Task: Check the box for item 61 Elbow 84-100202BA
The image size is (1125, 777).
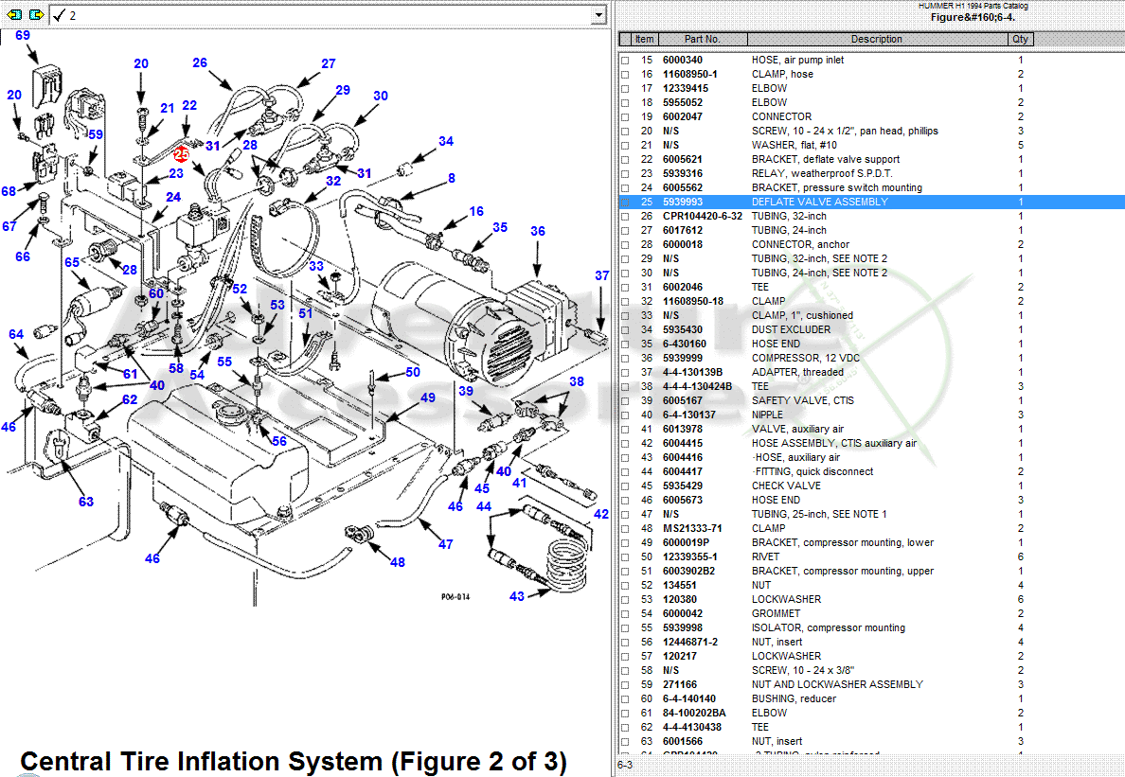Action: click(x=625, y=714)
